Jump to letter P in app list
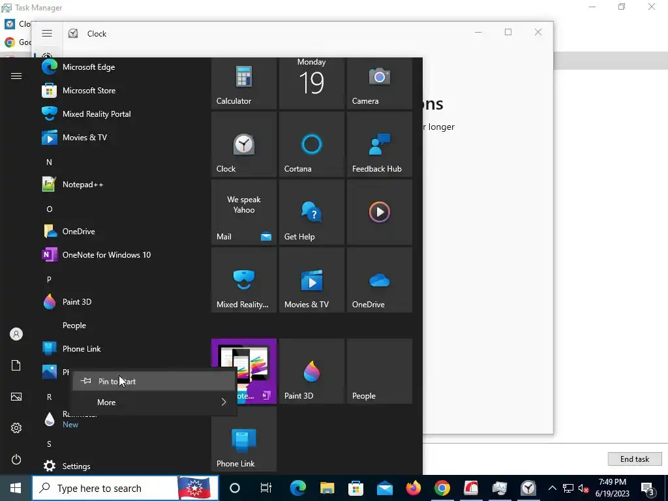This screenshot has height=501, width=668. point(49,279)
